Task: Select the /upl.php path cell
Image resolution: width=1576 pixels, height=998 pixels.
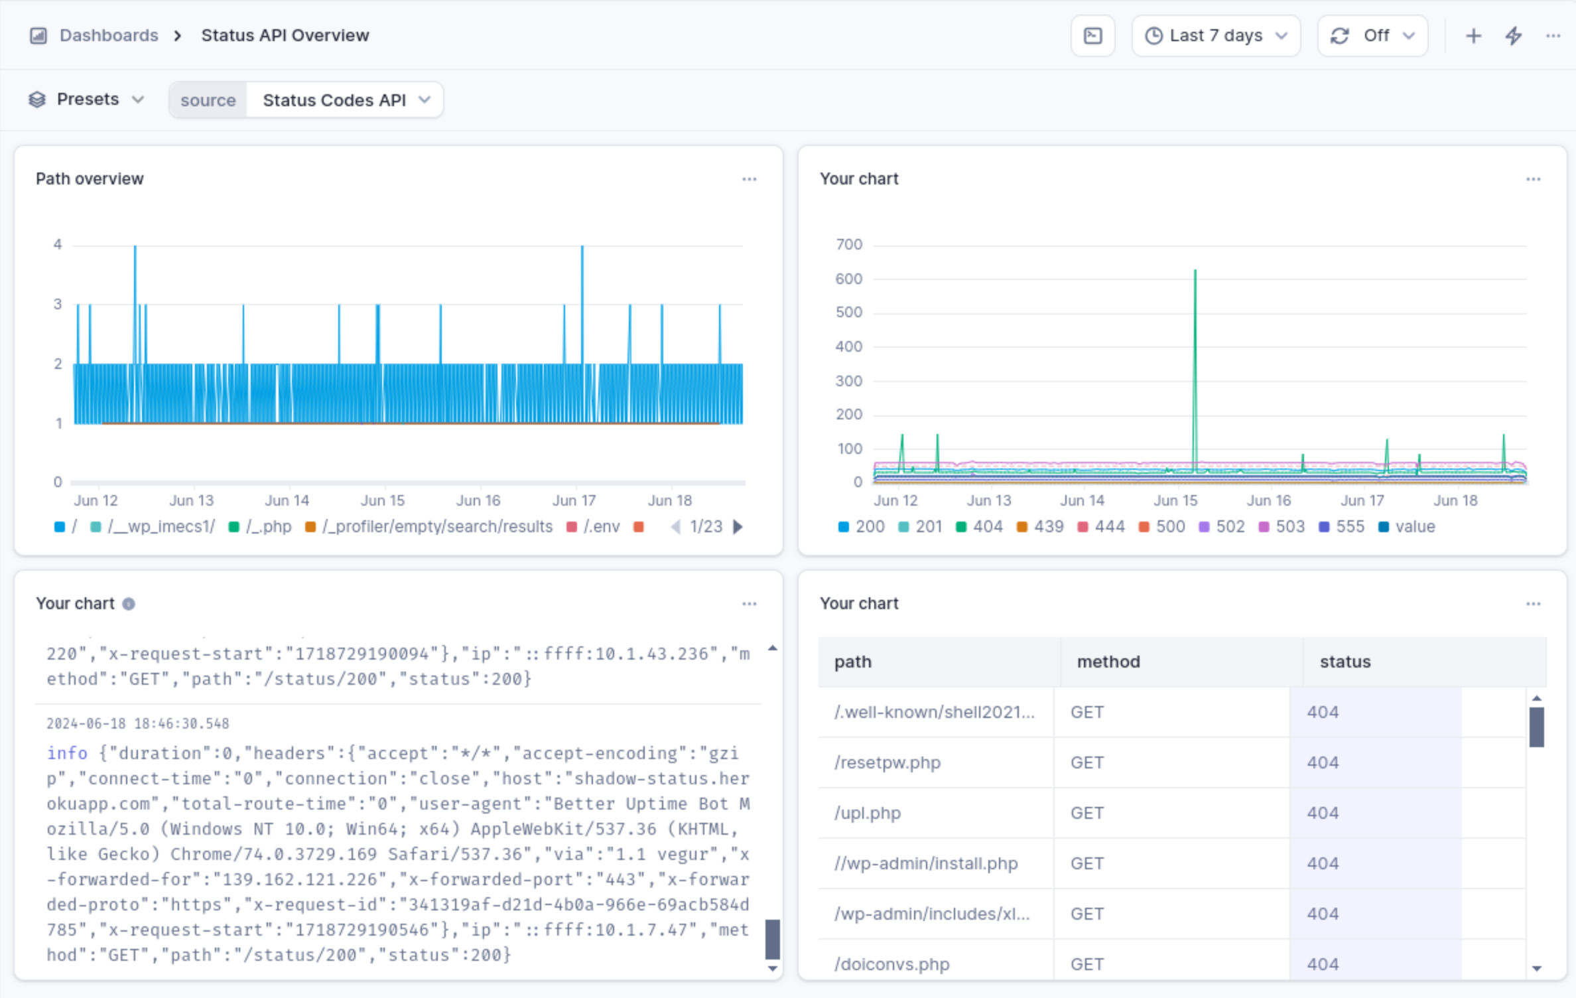Action: (x=936, y=813)
